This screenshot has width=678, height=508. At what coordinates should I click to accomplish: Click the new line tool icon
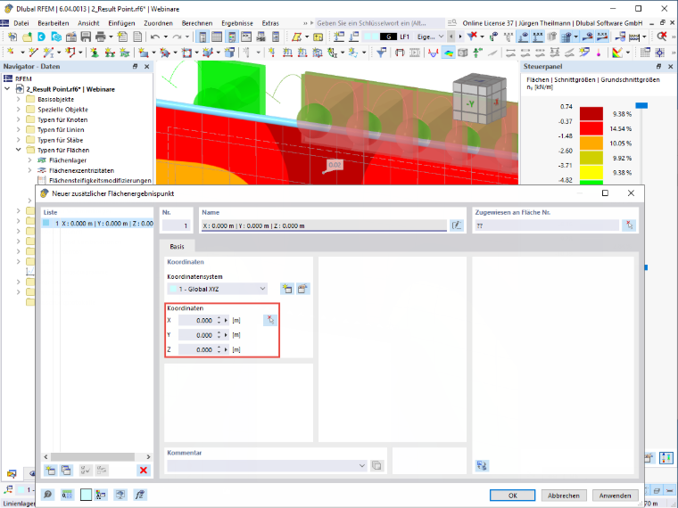(33, 53)
